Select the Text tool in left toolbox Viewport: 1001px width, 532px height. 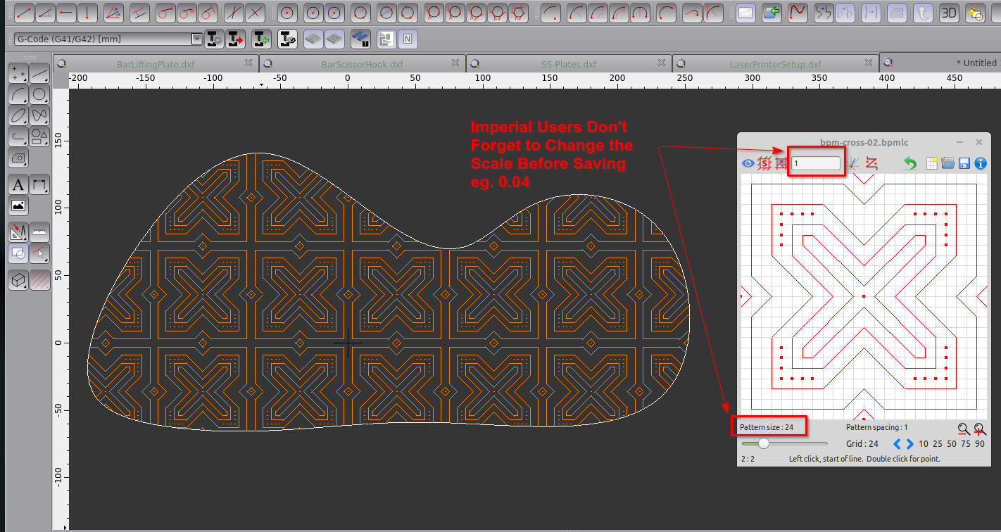pyautogui.click(x=18, y=185)
